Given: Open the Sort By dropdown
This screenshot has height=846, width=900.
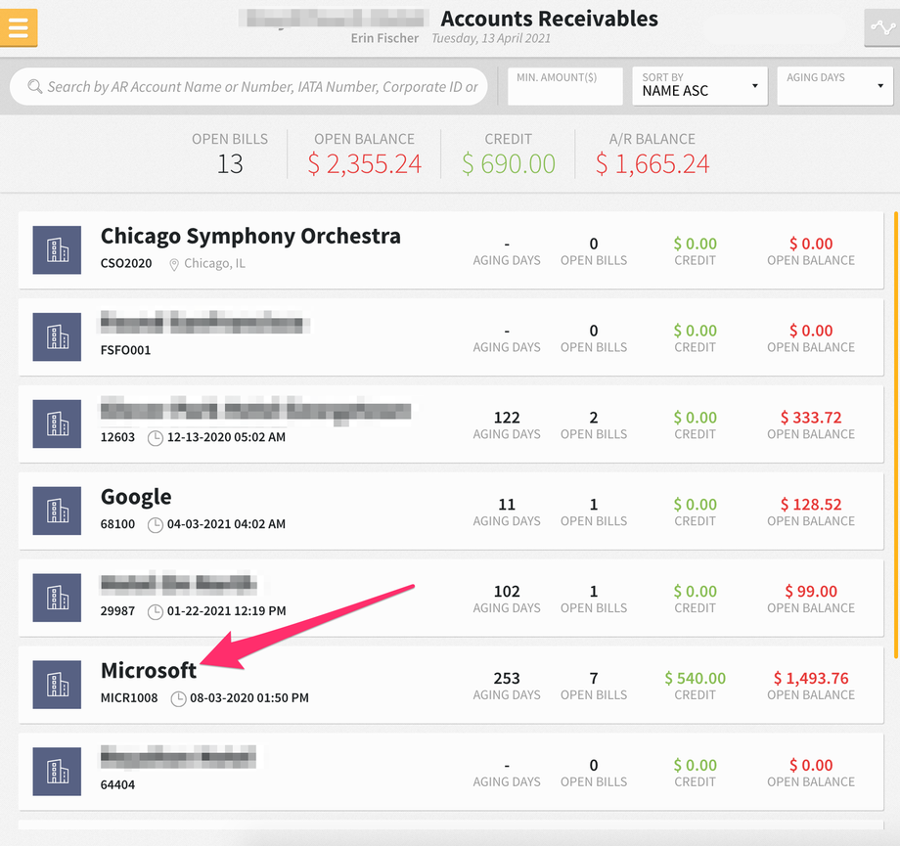Looking at the screenshot, I should 699,86.
